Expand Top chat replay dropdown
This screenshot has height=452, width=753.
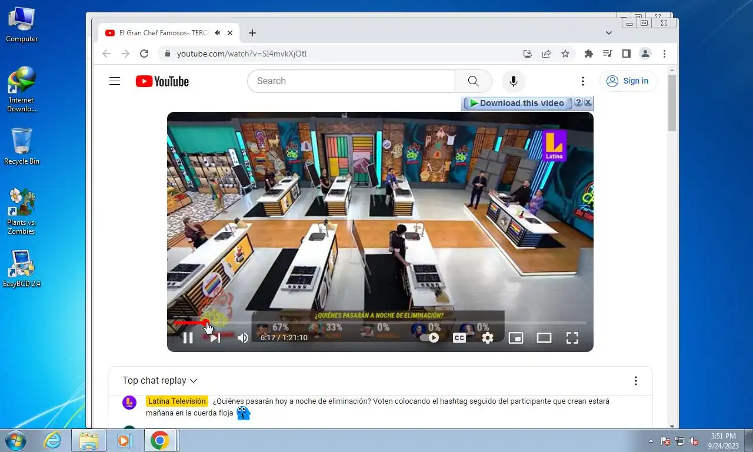point(160,381)
